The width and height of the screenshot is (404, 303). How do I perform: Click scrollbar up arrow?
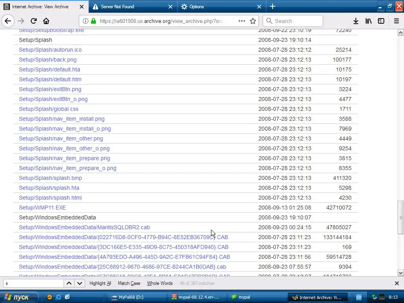click(x=401, y=32)
